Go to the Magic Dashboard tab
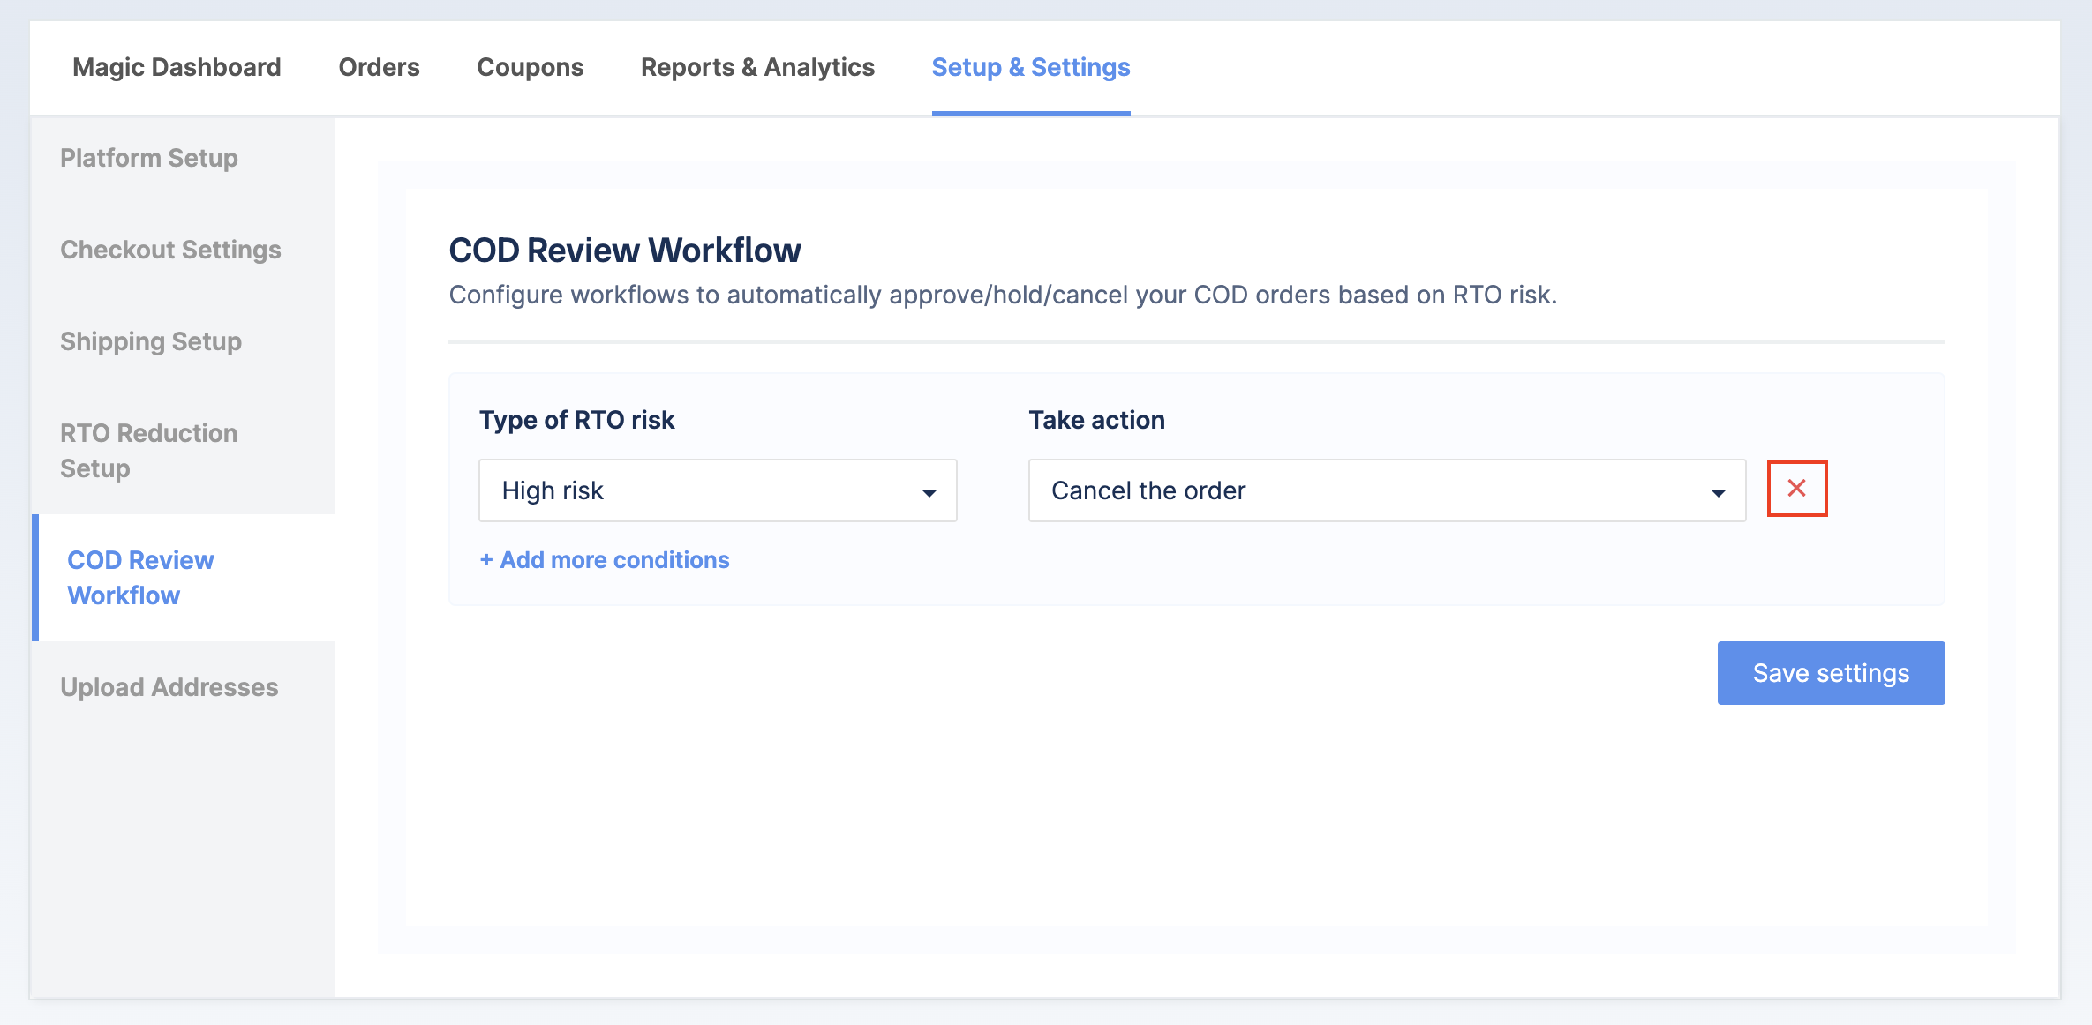Viewport: 2092px width, 1025px height. pos(177,67)
